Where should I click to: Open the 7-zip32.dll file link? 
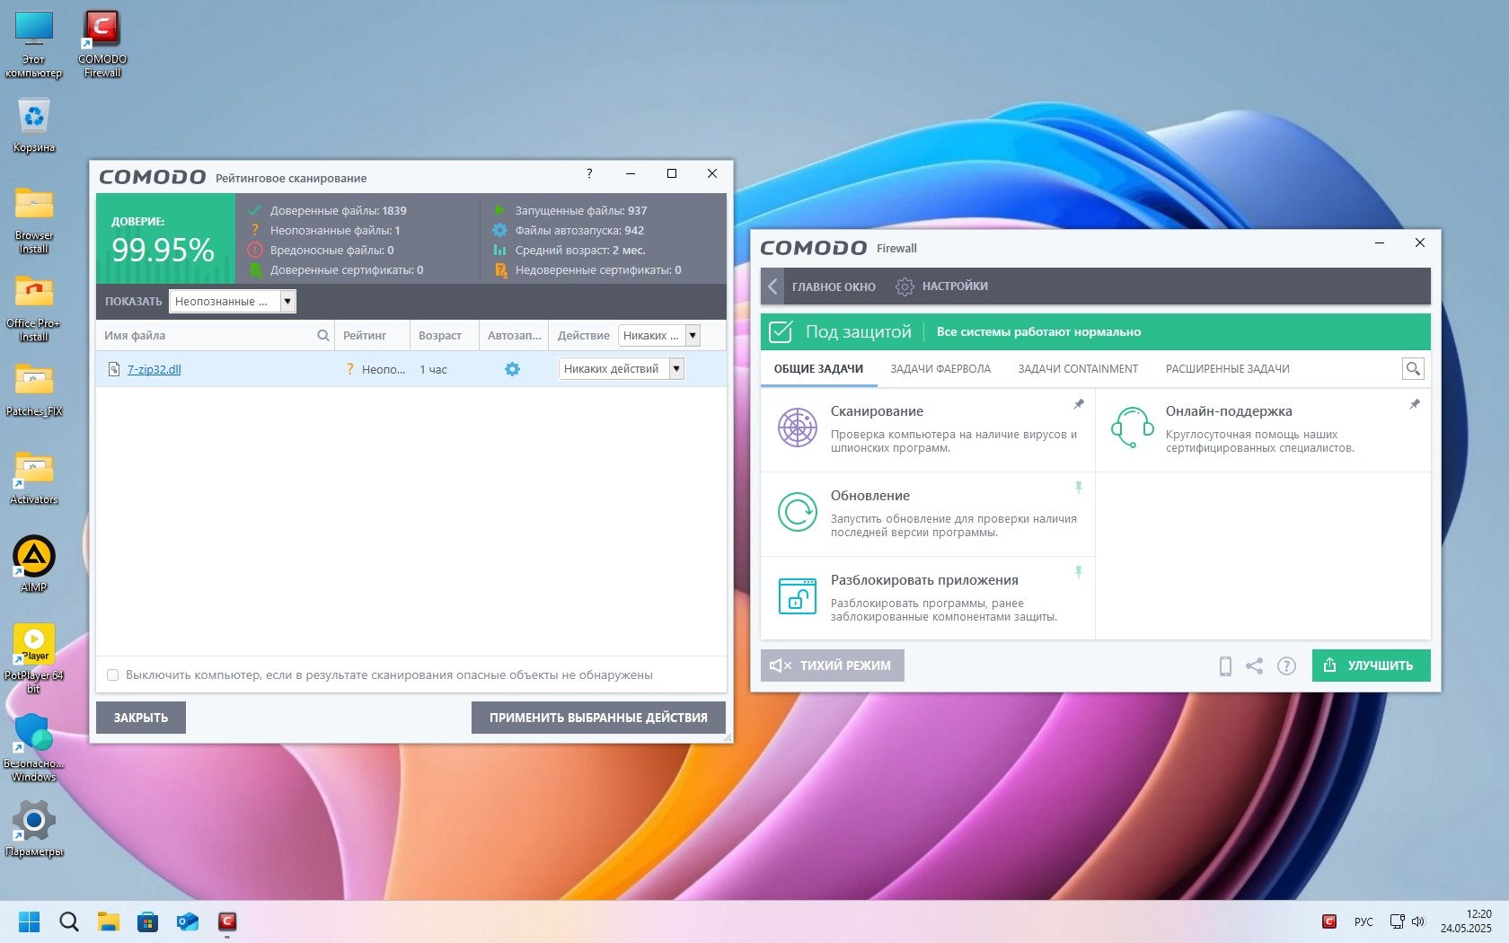[x=154, y=369]
